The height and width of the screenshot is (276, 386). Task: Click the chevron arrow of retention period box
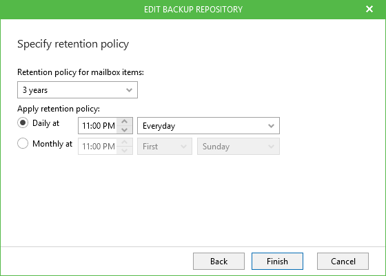tap(129, 90)
